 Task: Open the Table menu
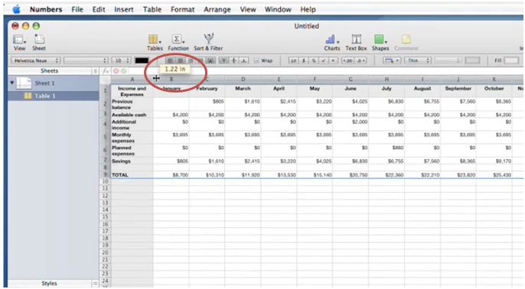[152, 9]
